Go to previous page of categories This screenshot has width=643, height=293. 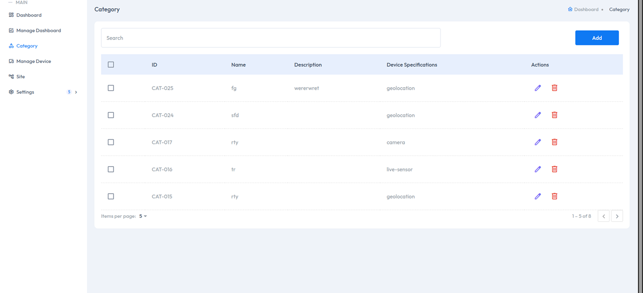pos(604,216)
